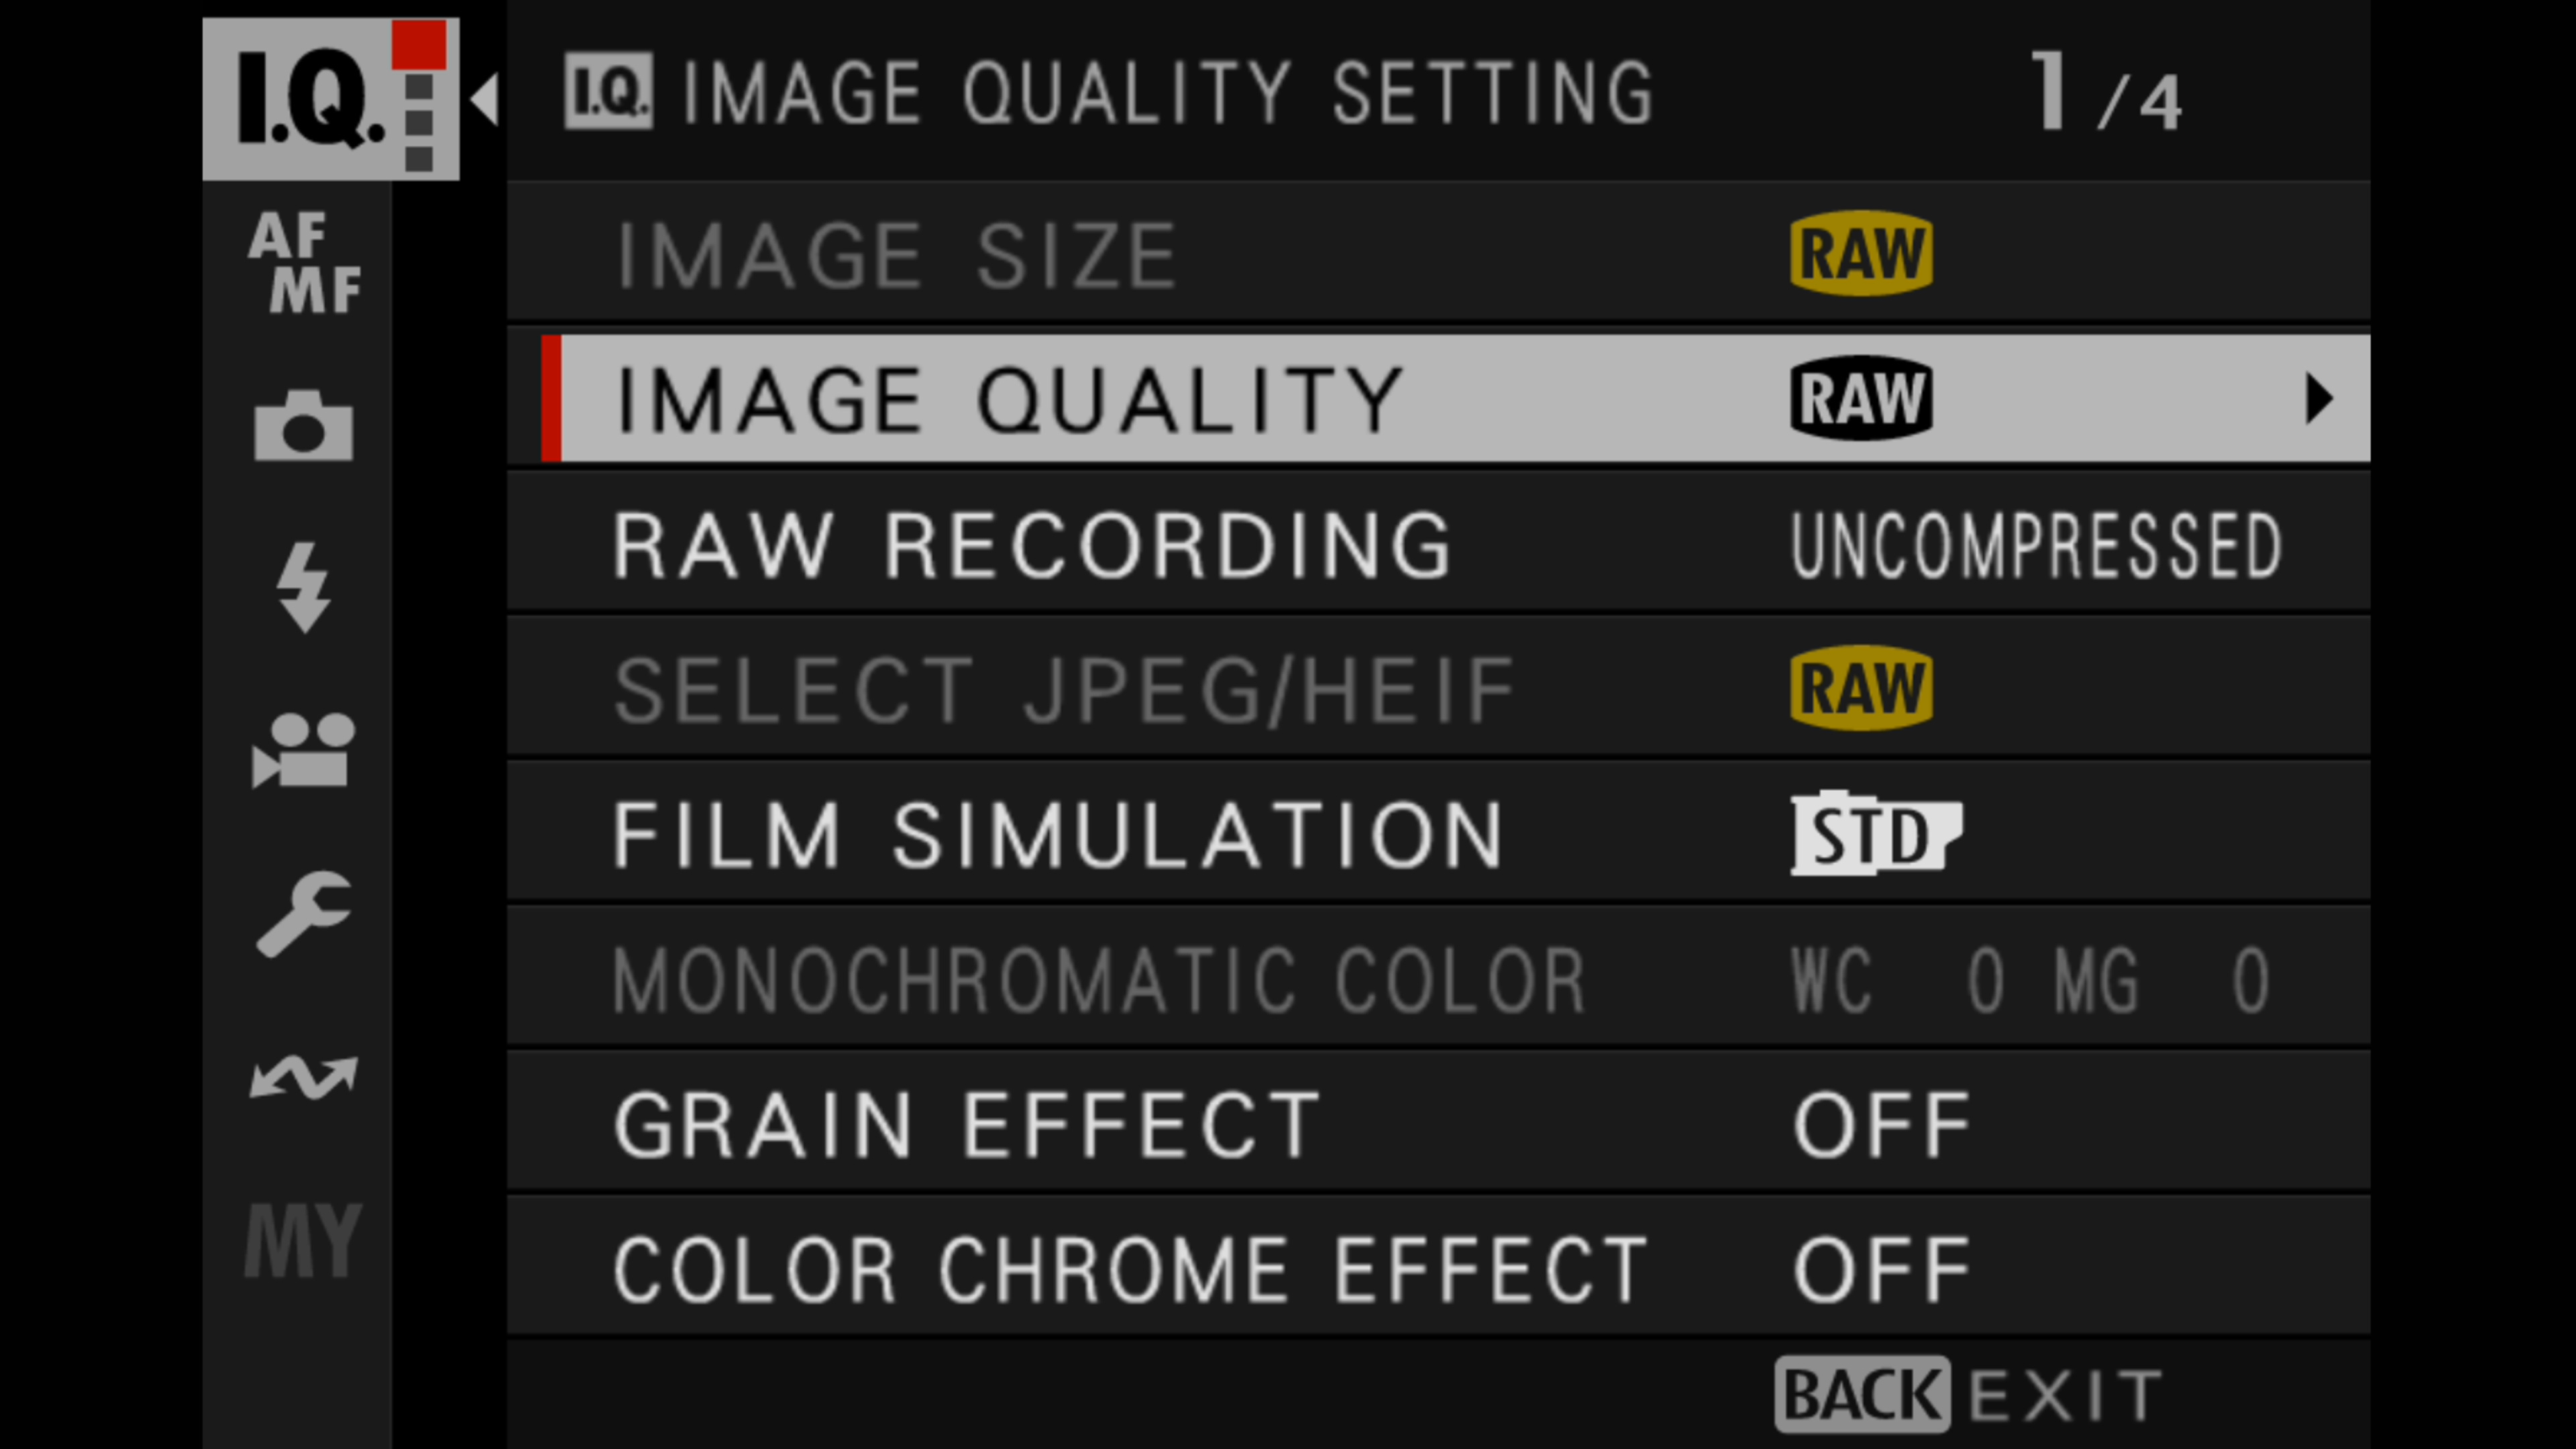This screenshot has width=2576, height=1449.
Task: Open the flash settings lightning icon
Action: [303, 587]
